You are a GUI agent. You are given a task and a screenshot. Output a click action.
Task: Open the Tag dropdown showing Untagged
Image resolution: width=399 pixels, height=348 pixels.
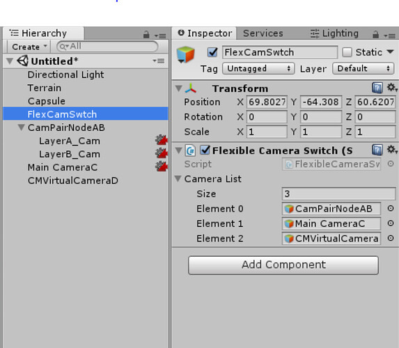click(258, 68)
